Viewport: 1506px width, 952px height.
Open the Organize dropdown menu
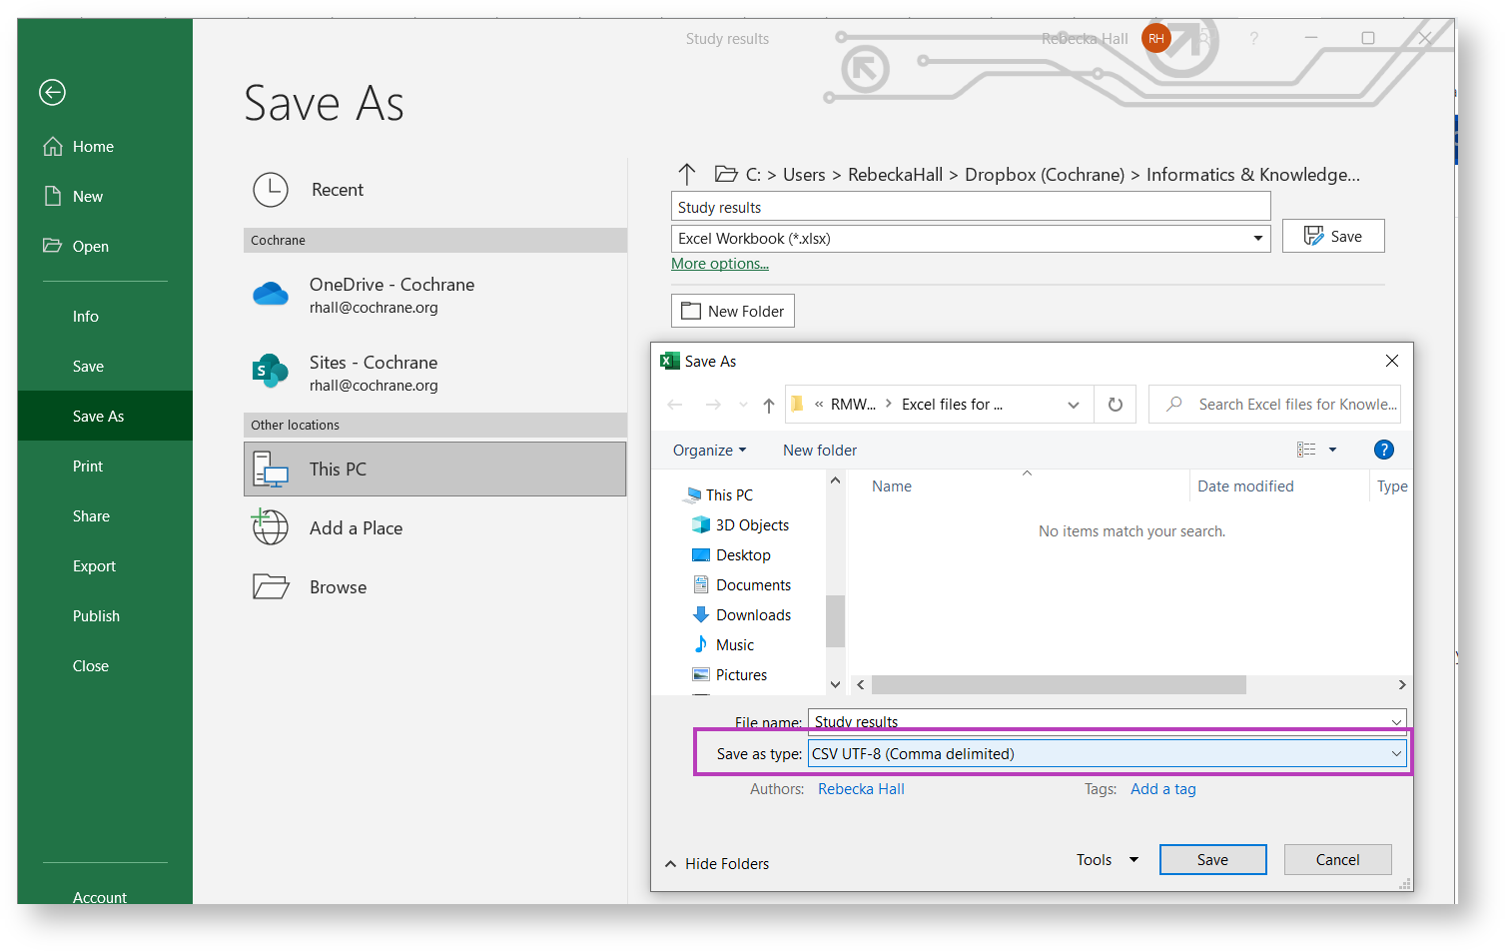point(709,451)
